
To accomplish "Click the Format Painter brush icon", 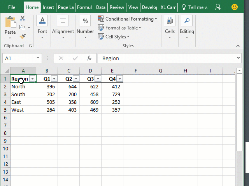I will (x=22, y=36).
